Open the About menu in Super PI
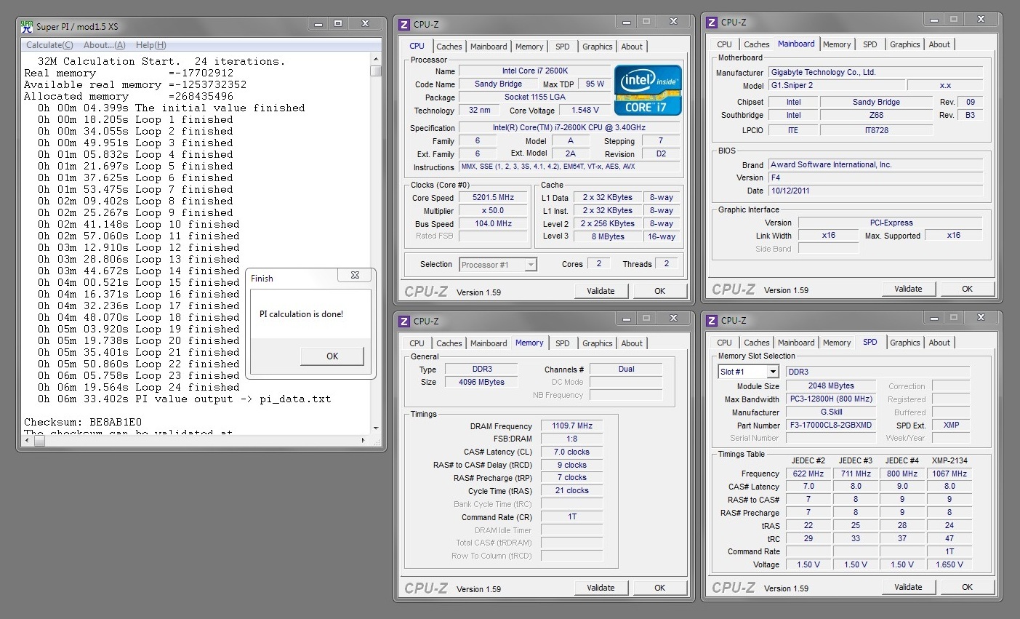Viewport: 1020px width, 619px height. click(104, 45)
